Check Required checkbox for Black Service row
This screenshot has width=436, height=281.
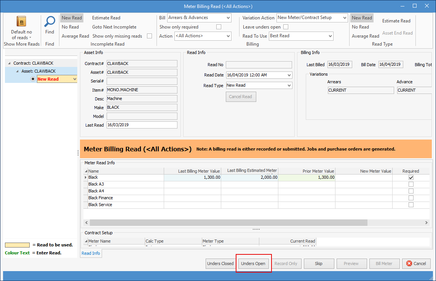pyautogui.click(x=411, y=205)
